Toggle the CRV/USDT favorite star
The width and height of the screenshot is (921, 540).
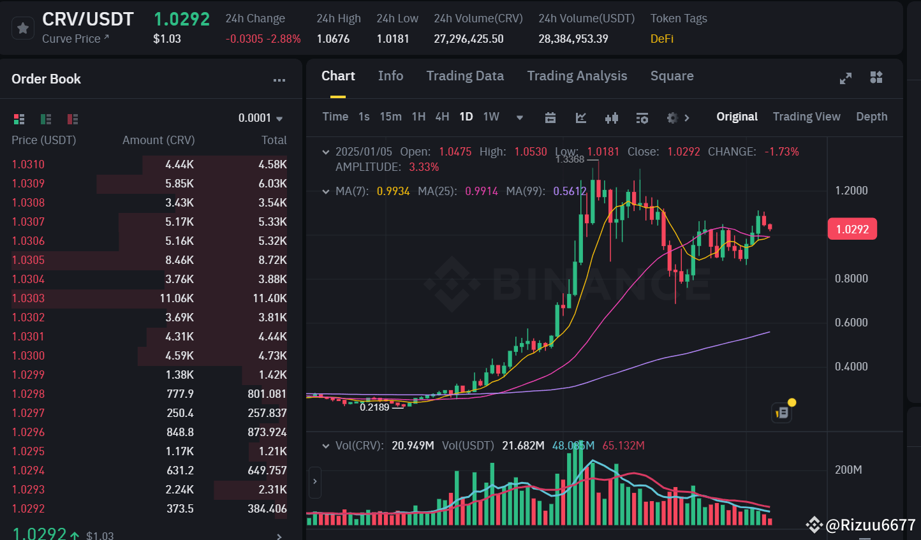pos(23,27)
